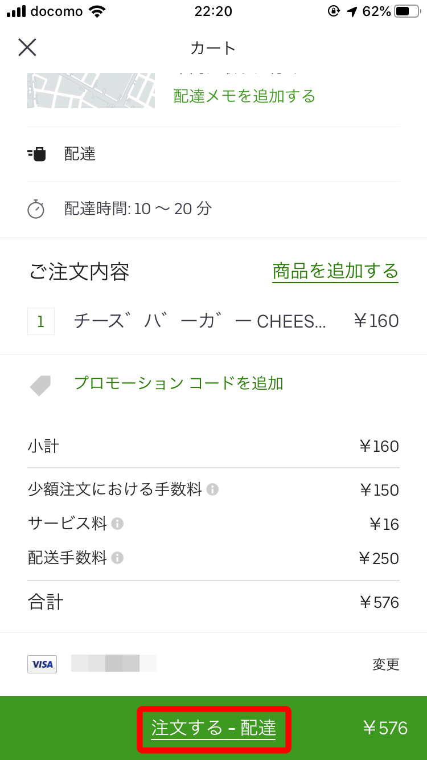Tap the Wi-Fi icon in status bar
The width and height of the screenshot is (427, 760).
[x=97, y=11]
